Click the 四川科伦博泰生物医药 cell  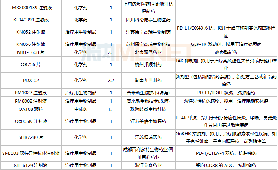pyautogui.click(x=148, y=20)
